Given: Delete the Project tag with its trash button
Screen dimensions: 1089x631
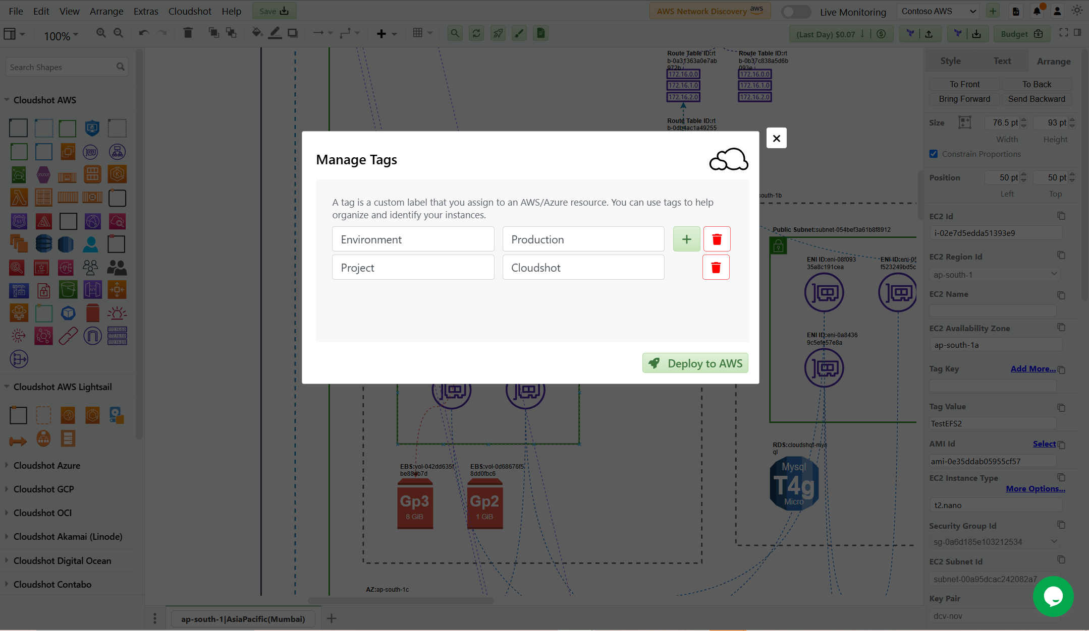Looking at the screenshot, I should [x=716, y=267].
